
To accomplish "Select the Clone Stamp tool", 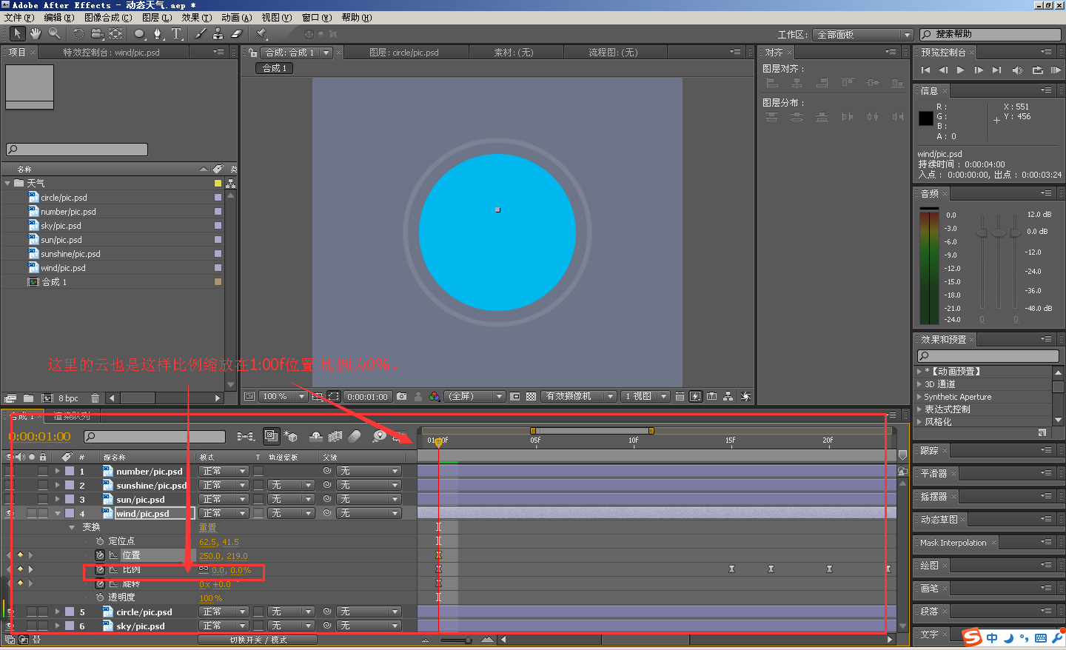I will point(218,33).
